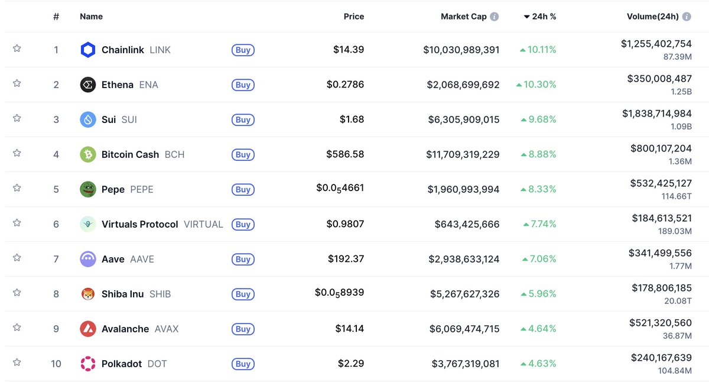This screenshot has height=382, width=709.
Task: Buy Pepe via its Buy button
Action: tap(243, 190)
